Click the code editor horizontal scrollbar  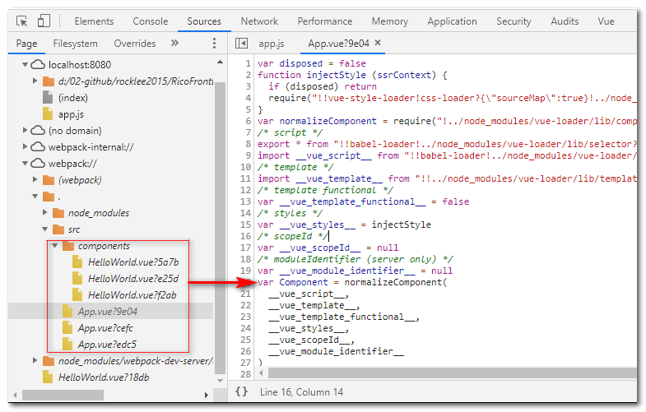452,373
